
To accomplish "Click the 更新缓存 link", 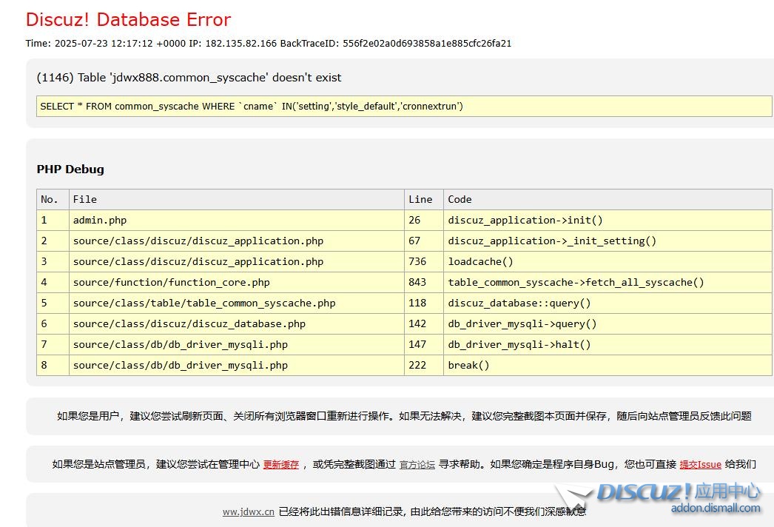I will tap(281, 465).
